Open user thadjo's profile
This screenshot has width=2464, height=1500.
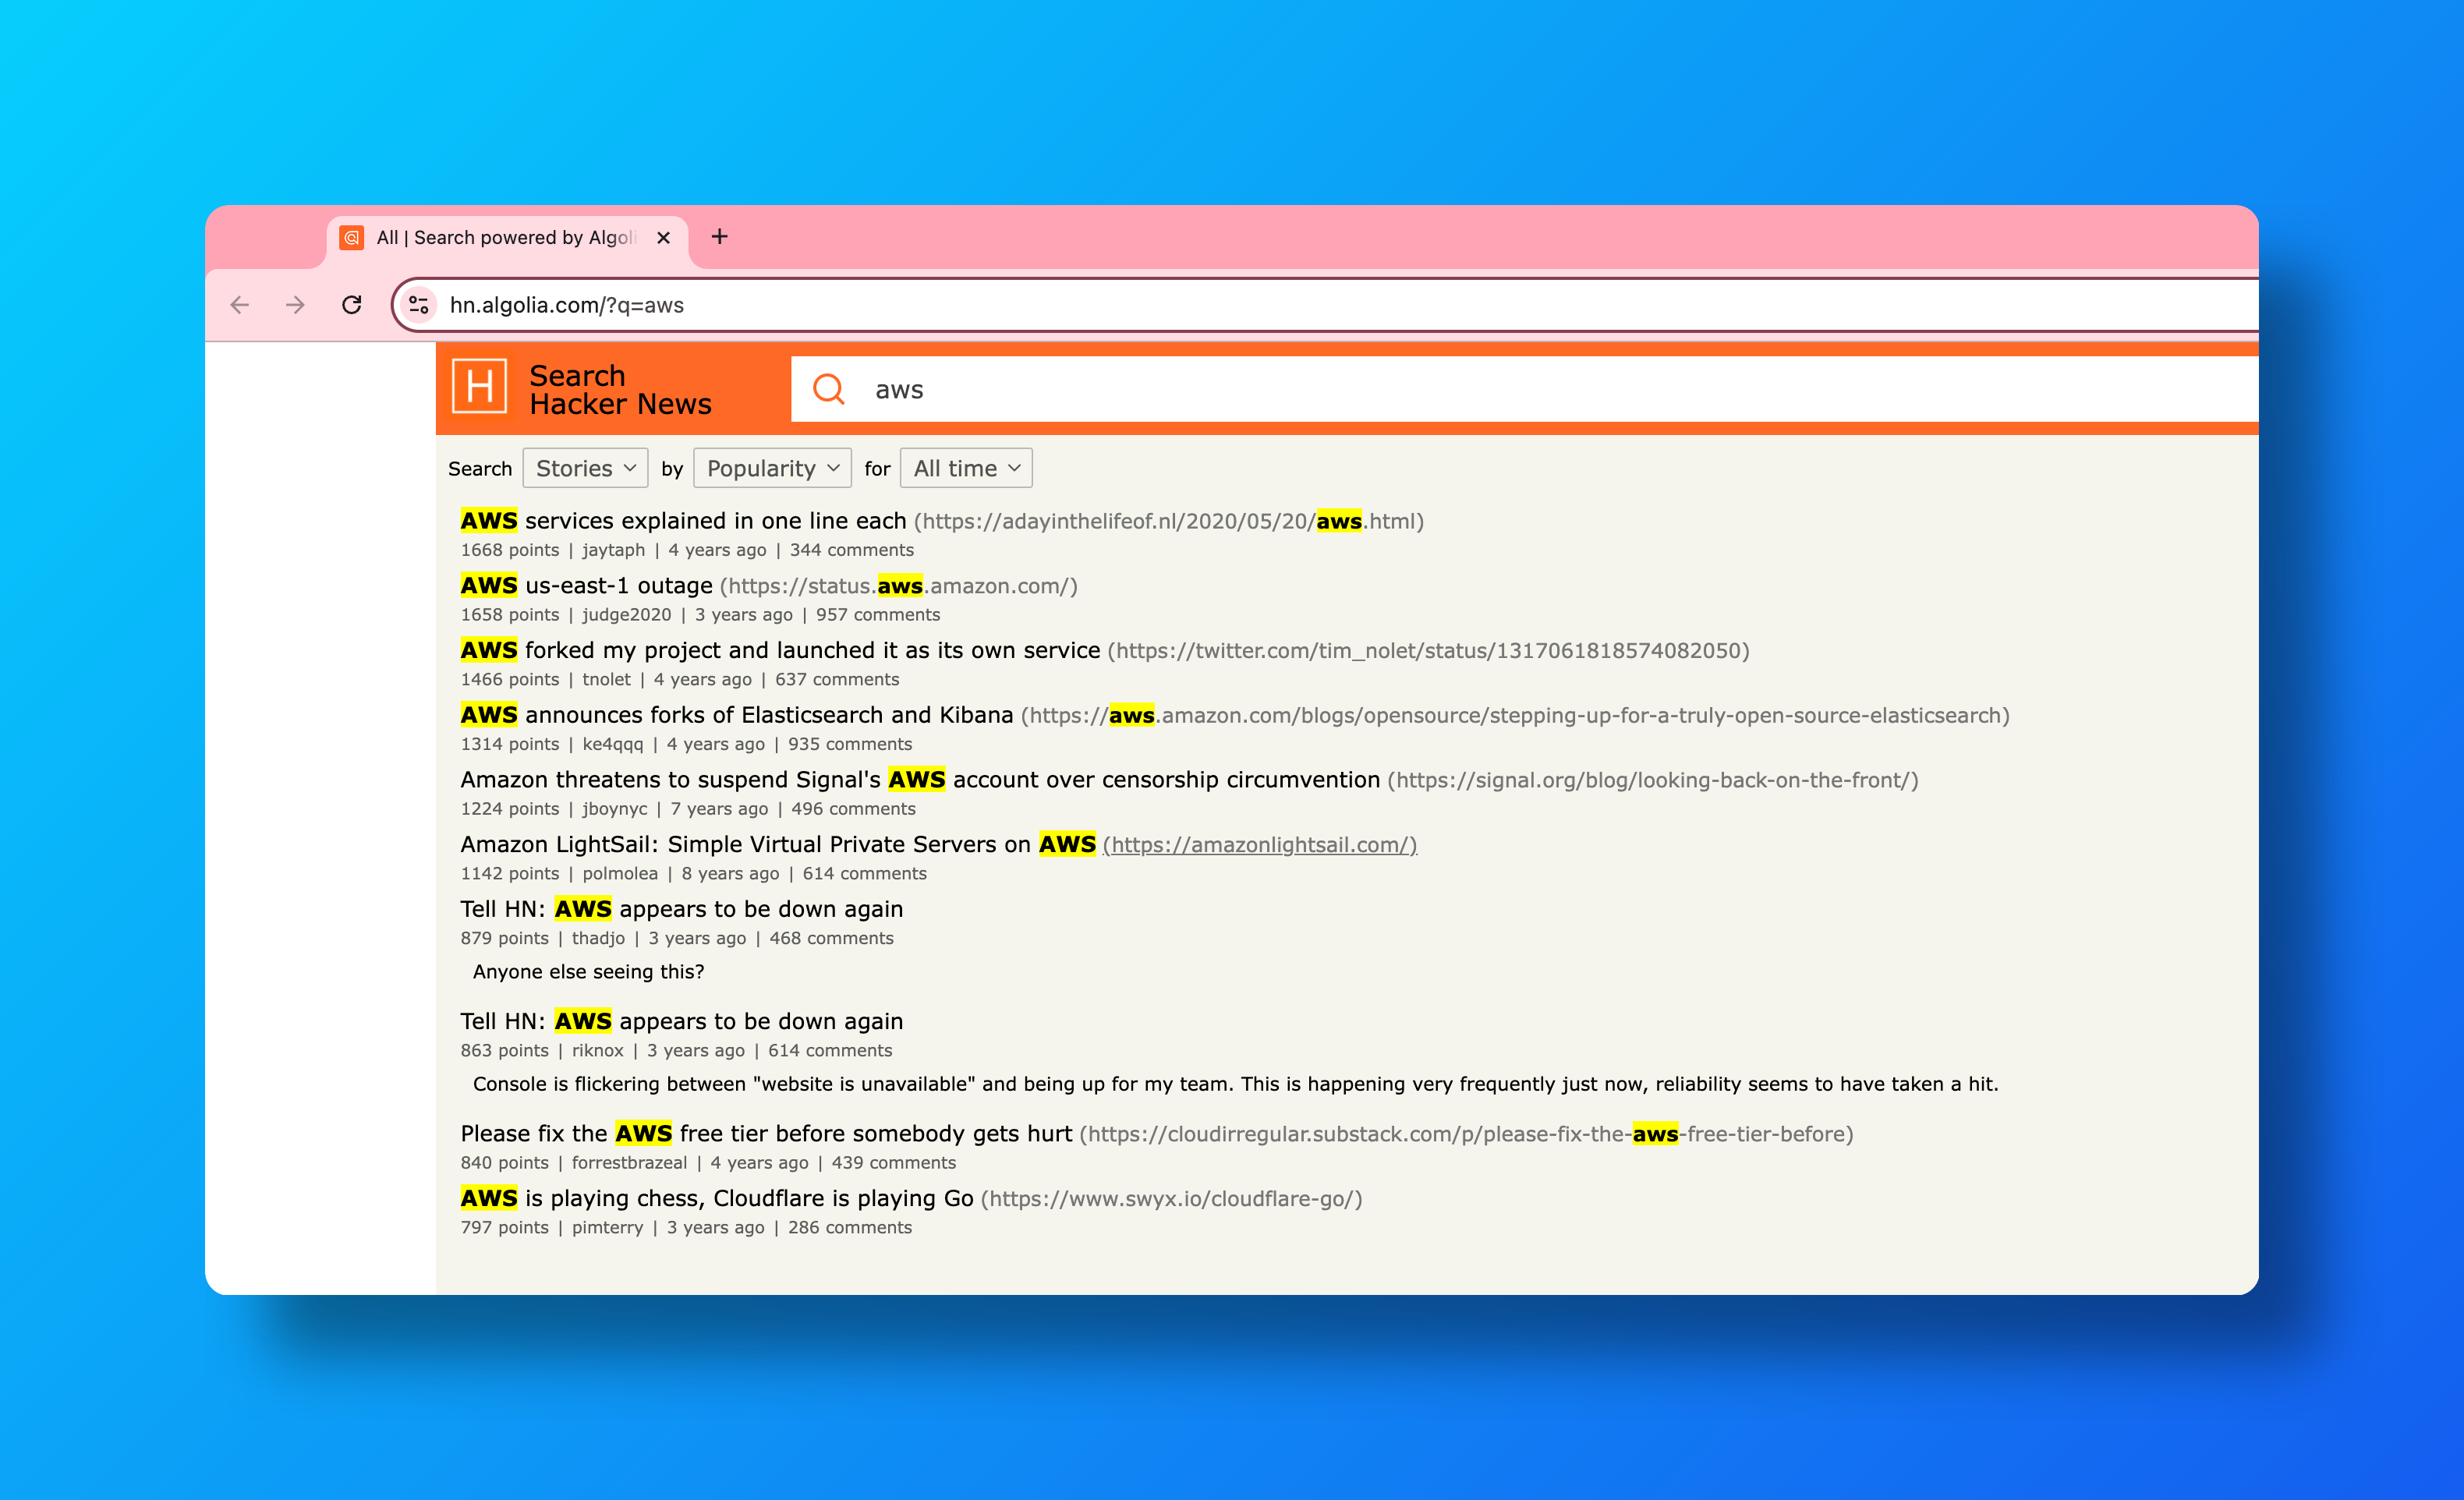[x=598, y=938]
